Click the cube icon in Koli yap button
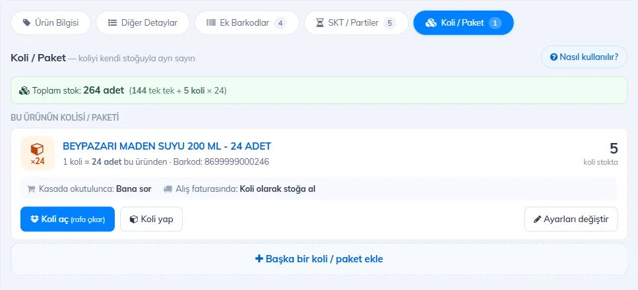 (133, 219)
